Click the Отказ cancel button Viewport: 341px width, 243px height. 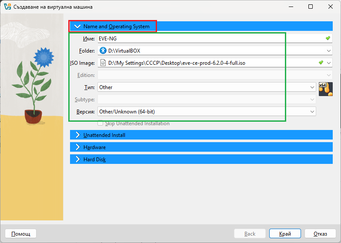pos(320,234)
